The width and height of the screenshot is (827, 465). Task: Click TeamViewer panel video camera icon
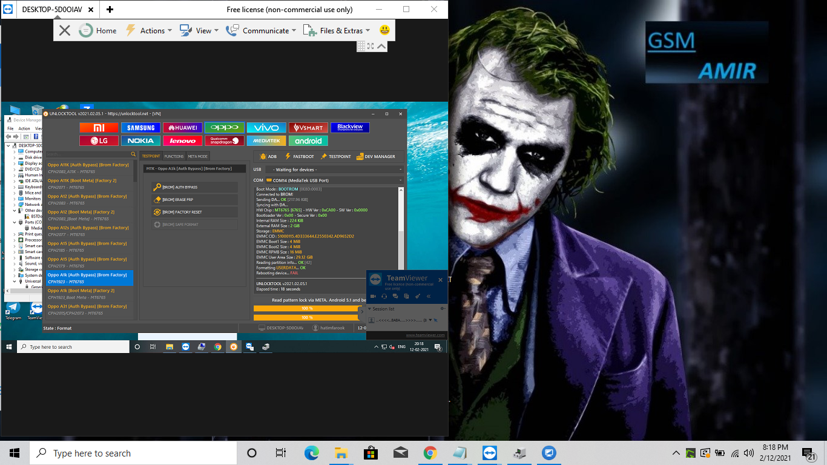pos(373,296)
